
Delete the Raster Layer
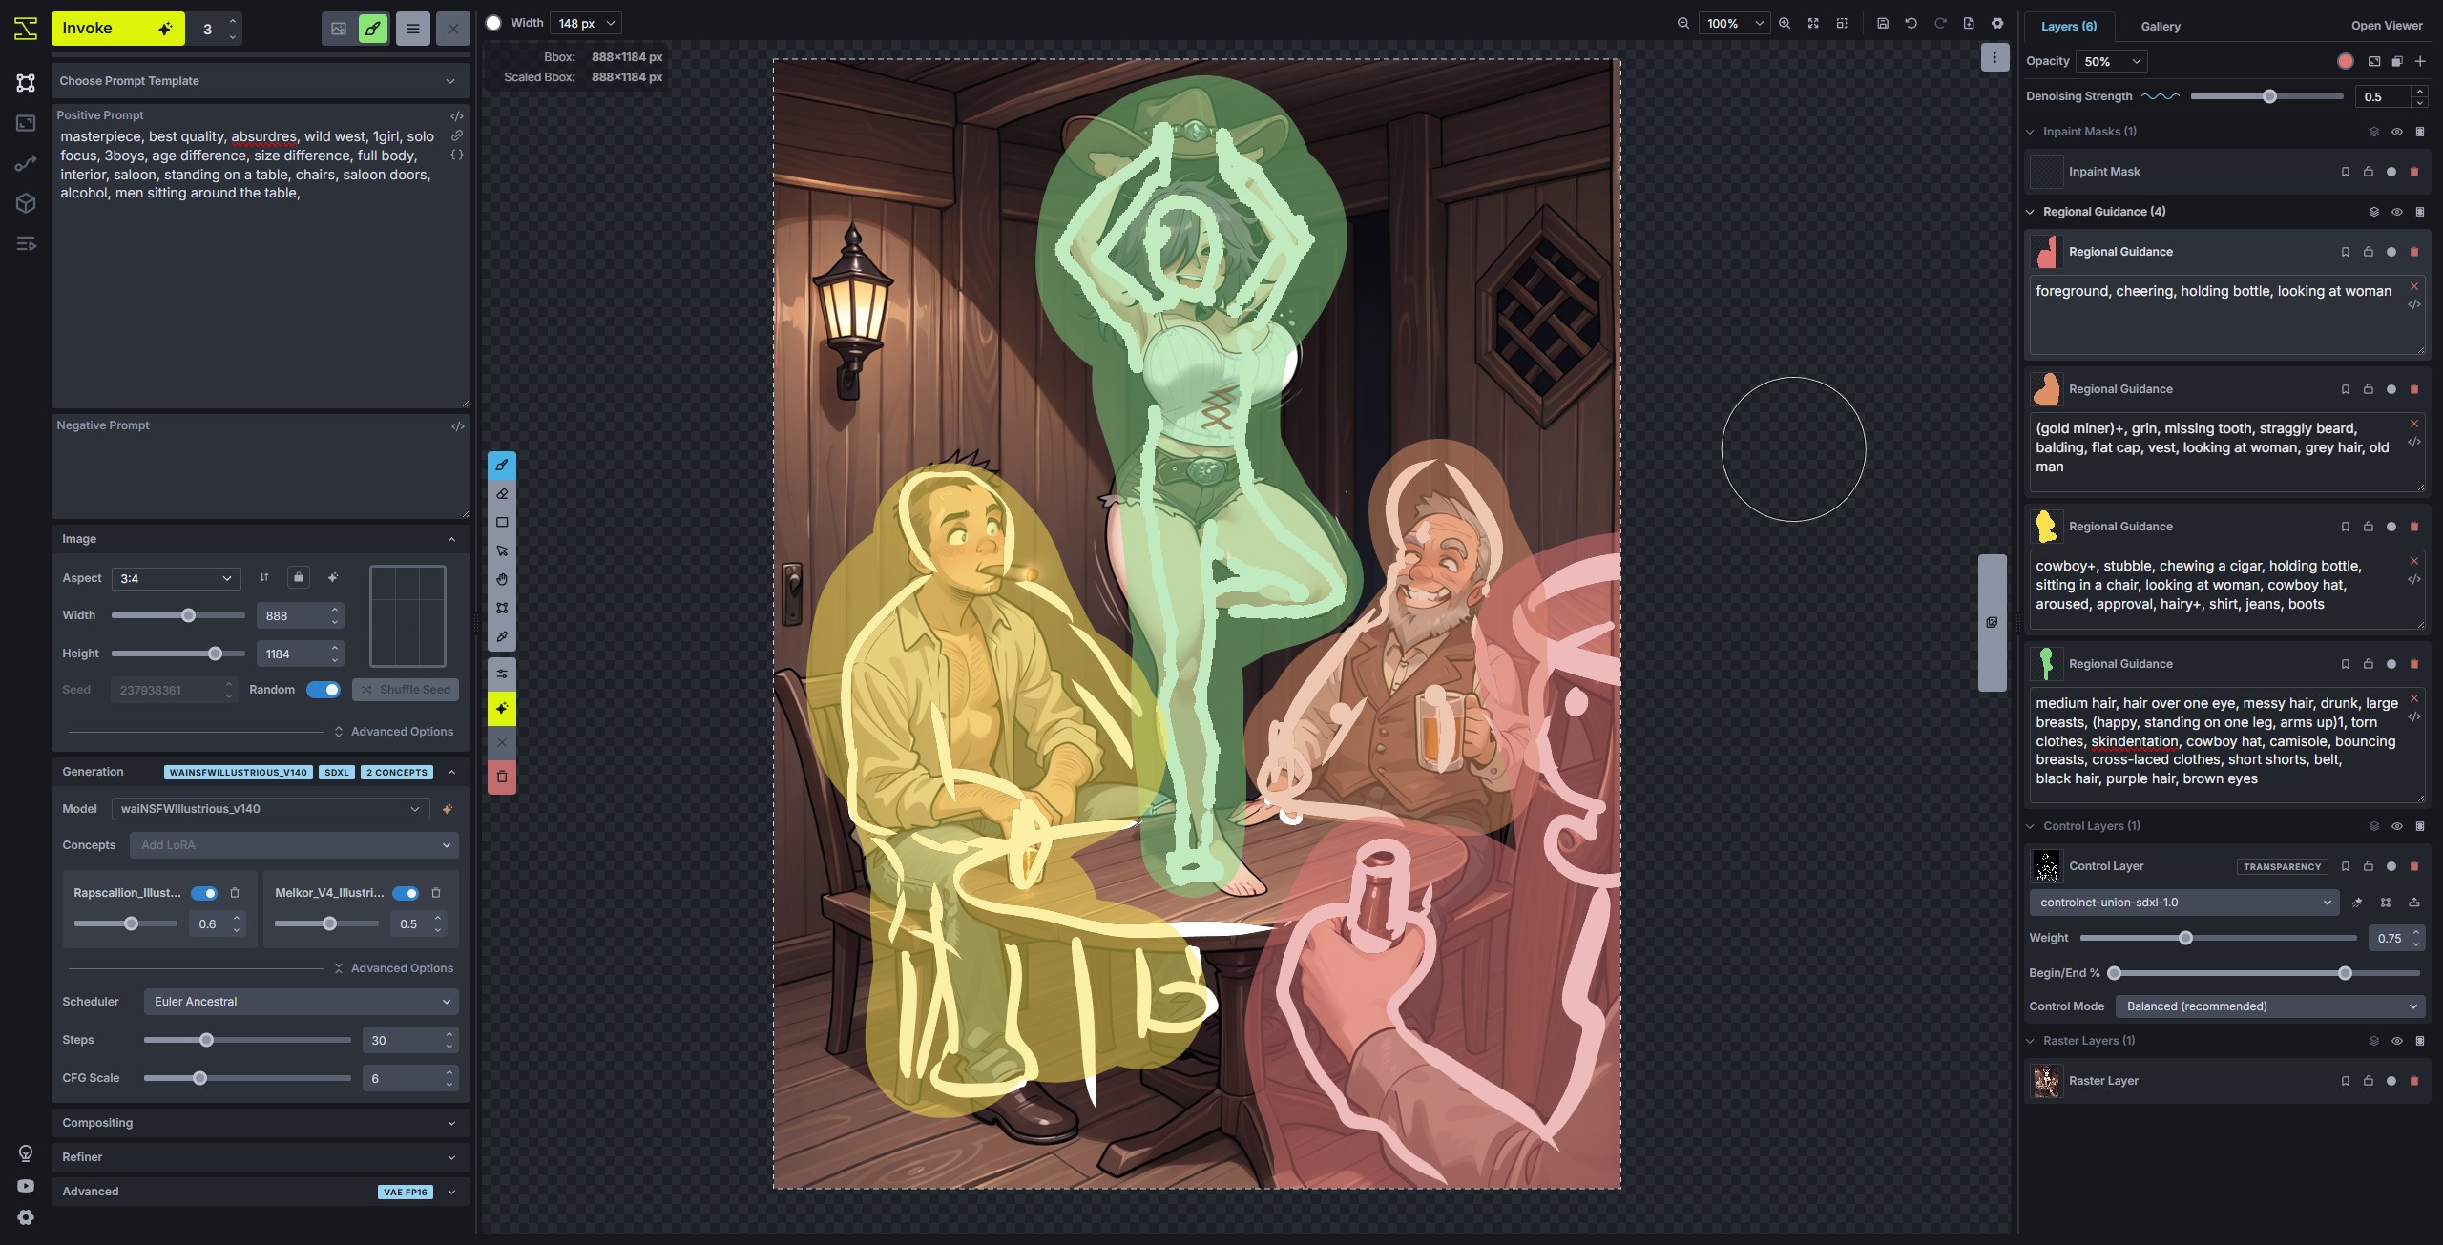coord(2414,1081)
